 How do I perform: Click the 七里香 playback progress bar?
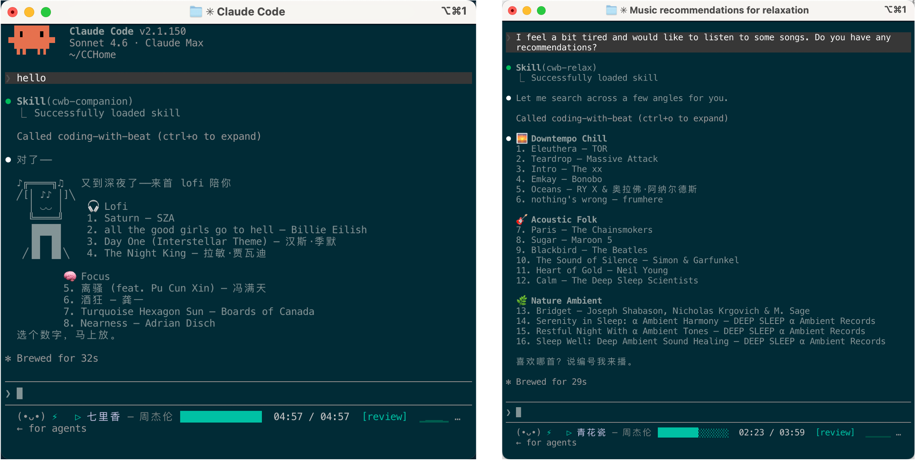pos(221,417)
